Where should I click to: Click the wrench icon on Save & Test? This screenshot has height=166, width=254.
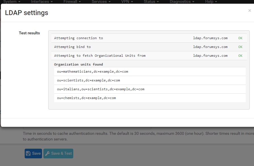pos(48,154)
